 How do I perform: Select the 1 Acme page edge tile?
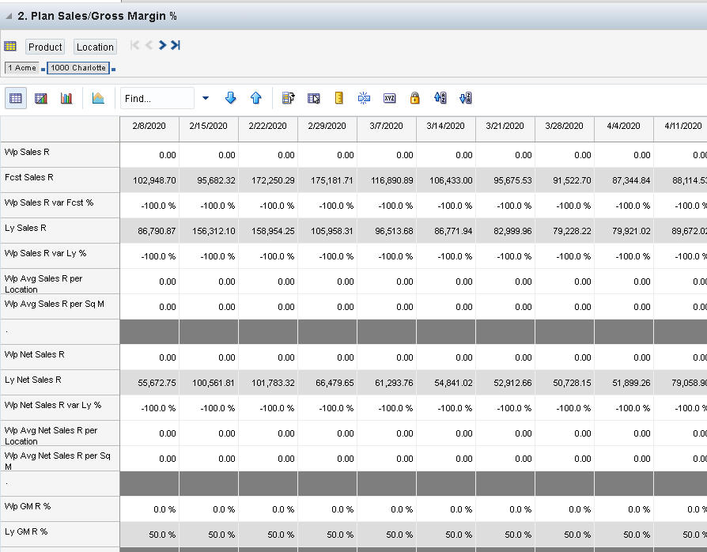(21, 68)
